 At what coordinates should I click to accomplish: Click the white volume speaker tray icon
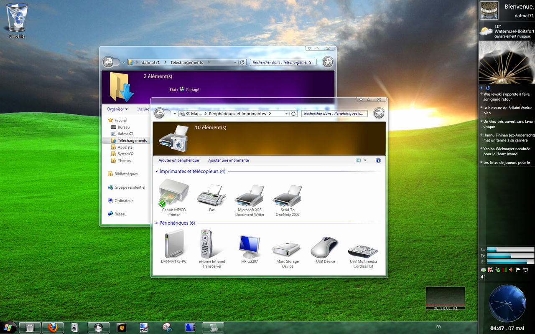coord(483,276)
